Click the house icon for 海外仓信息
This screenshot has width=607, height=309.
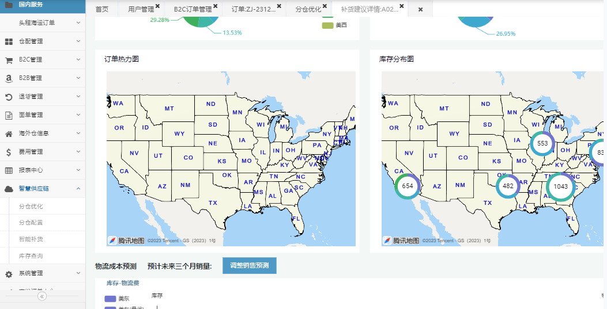coord(9,133)
